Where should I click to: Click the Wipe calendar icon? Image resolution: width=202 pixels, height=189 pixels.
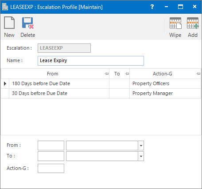point(175,23)
